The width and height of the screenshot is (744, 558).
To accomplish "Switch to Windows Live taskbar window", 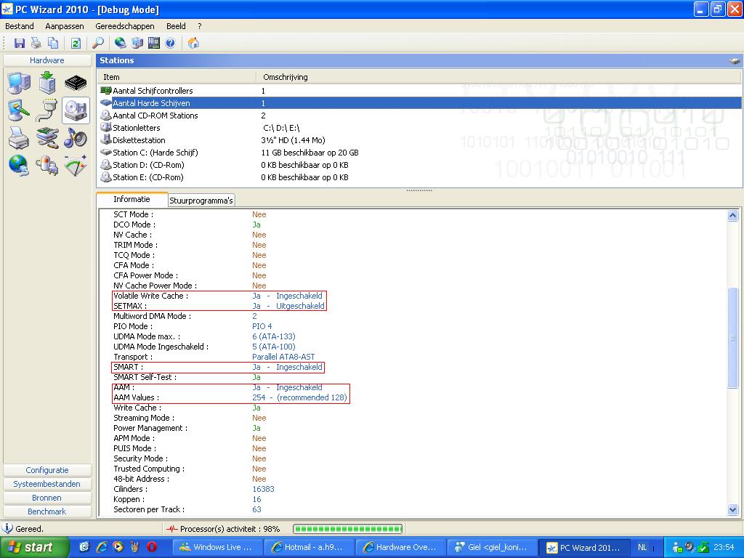I will [x=217, y=547].
